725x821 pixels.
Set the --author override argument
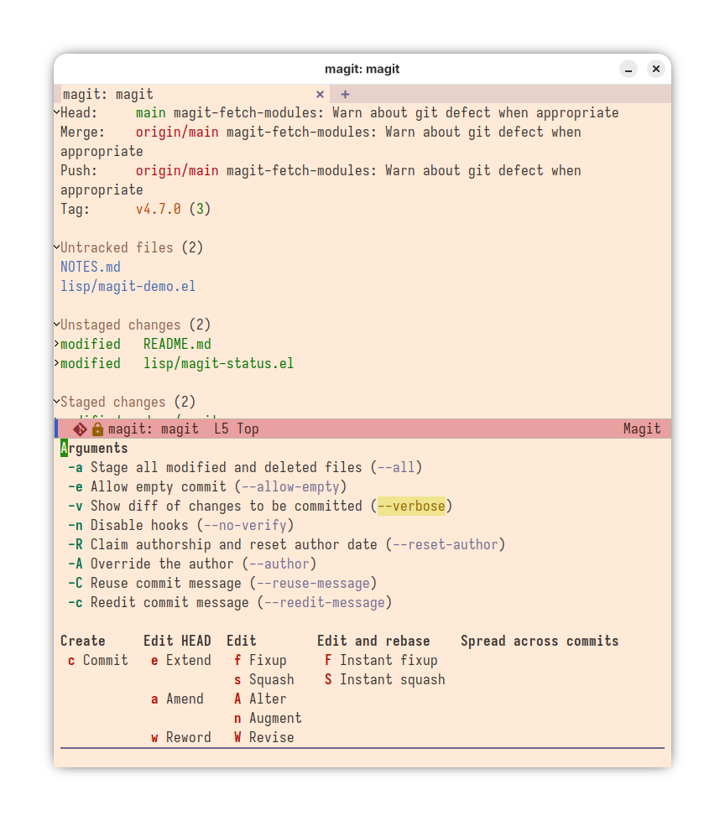tap(192, 564)
